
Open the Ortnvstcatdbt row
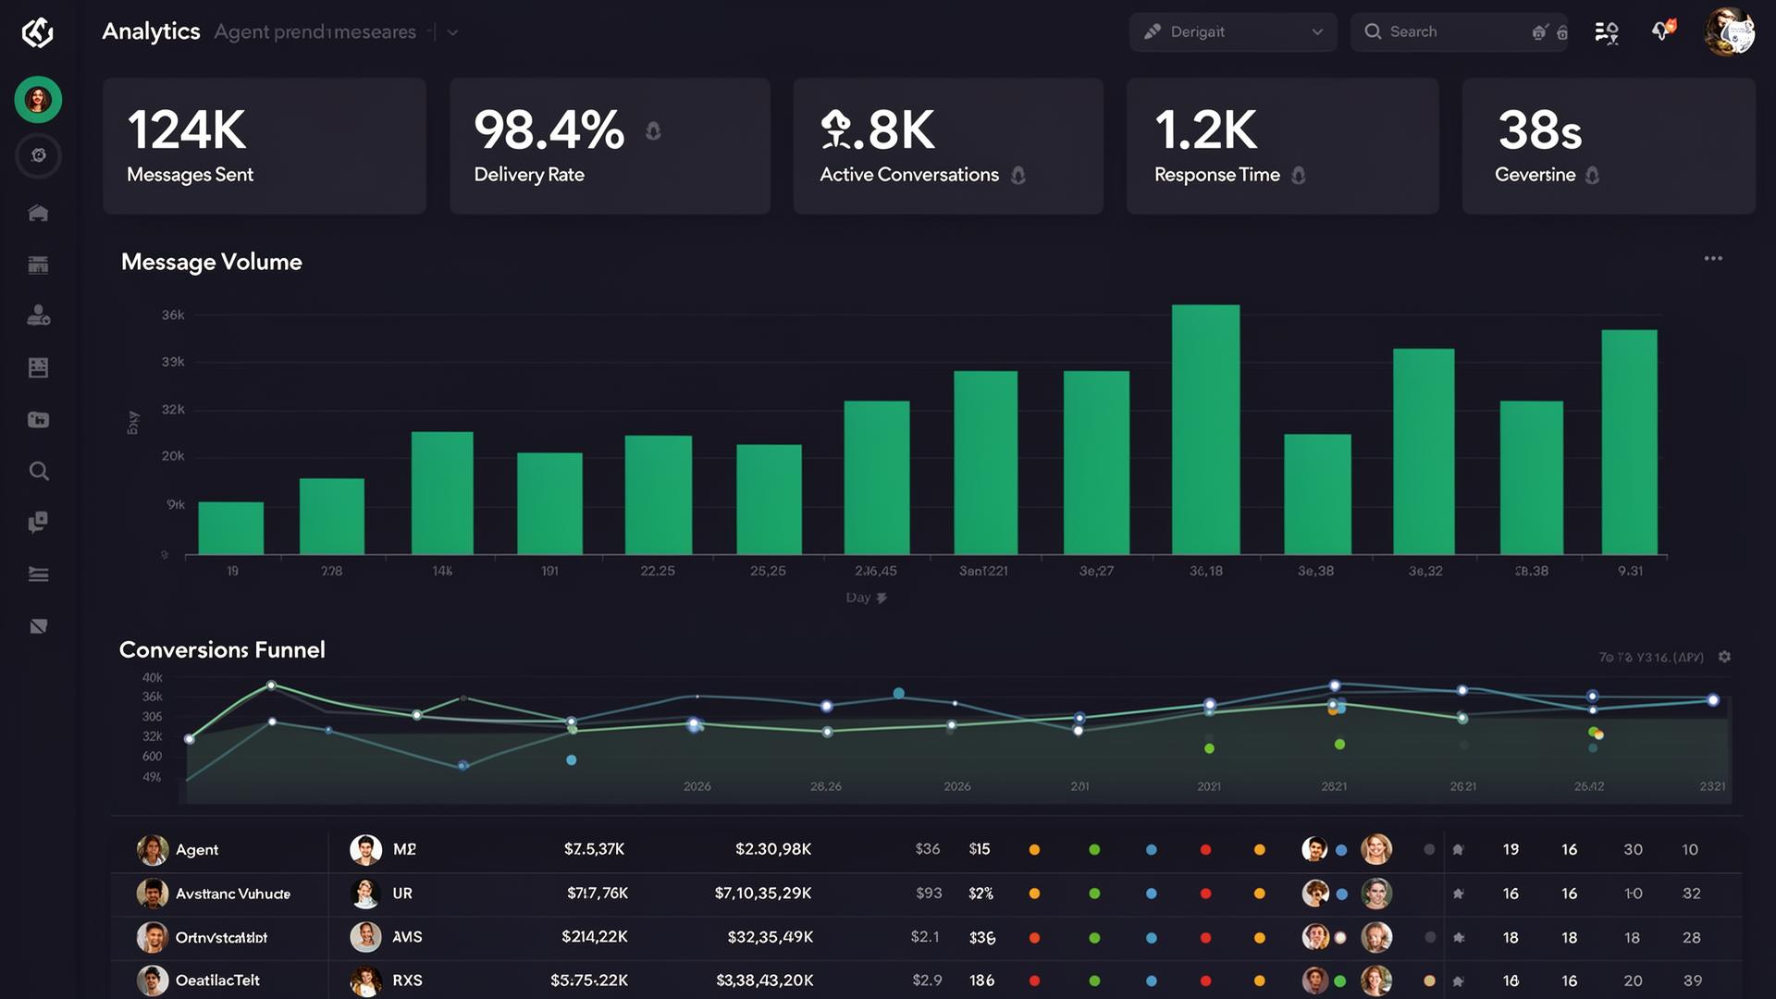tap(926, 938)
